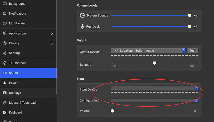
Task: Open Sharing settings
Action: coord(28,53)
